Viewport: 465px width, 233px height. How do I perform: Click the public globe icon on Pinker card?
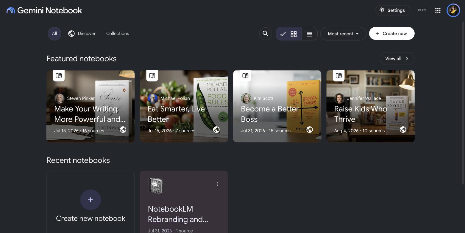[x=123, y=130]
